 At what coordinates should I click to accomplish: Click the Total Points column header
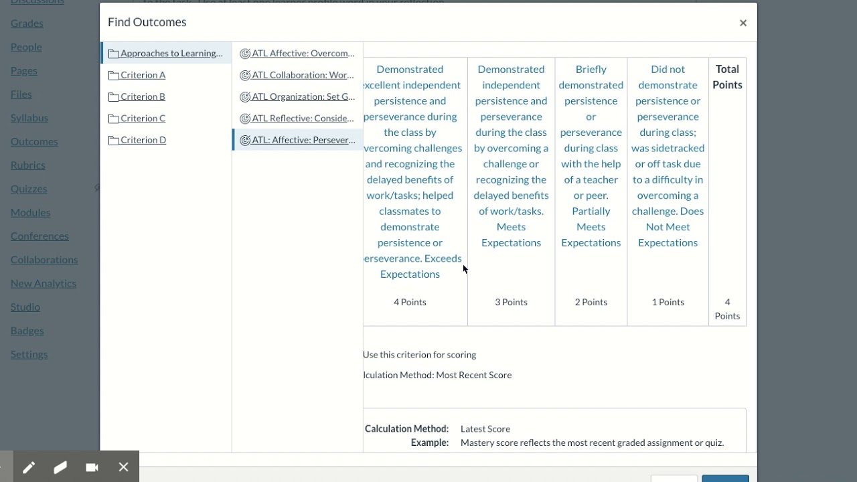[727, 77]
